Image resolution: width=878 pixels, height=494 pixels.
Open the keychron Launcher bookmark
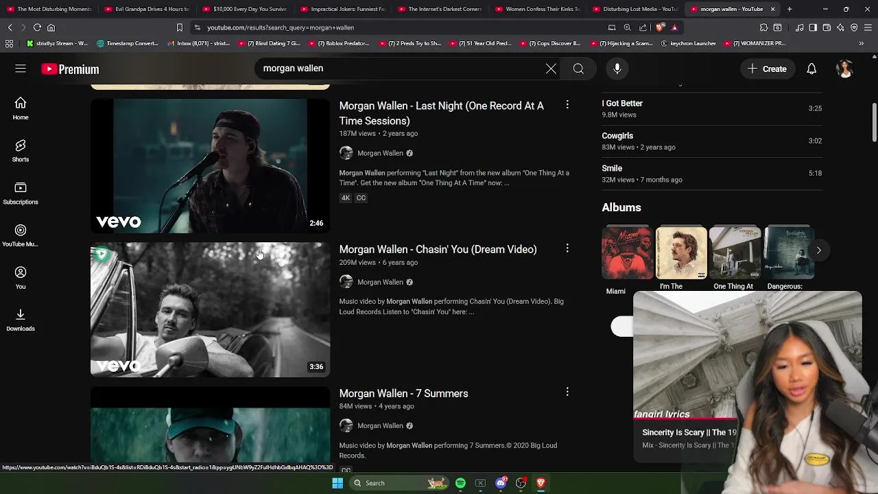[x=689, y=43]
